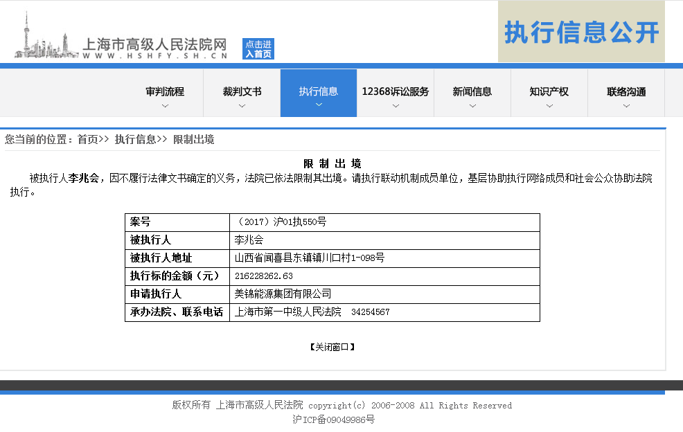683x432 pixels.
Task: Go to 首页 in the breadcrumb
Action: click(x=87, y=139)
